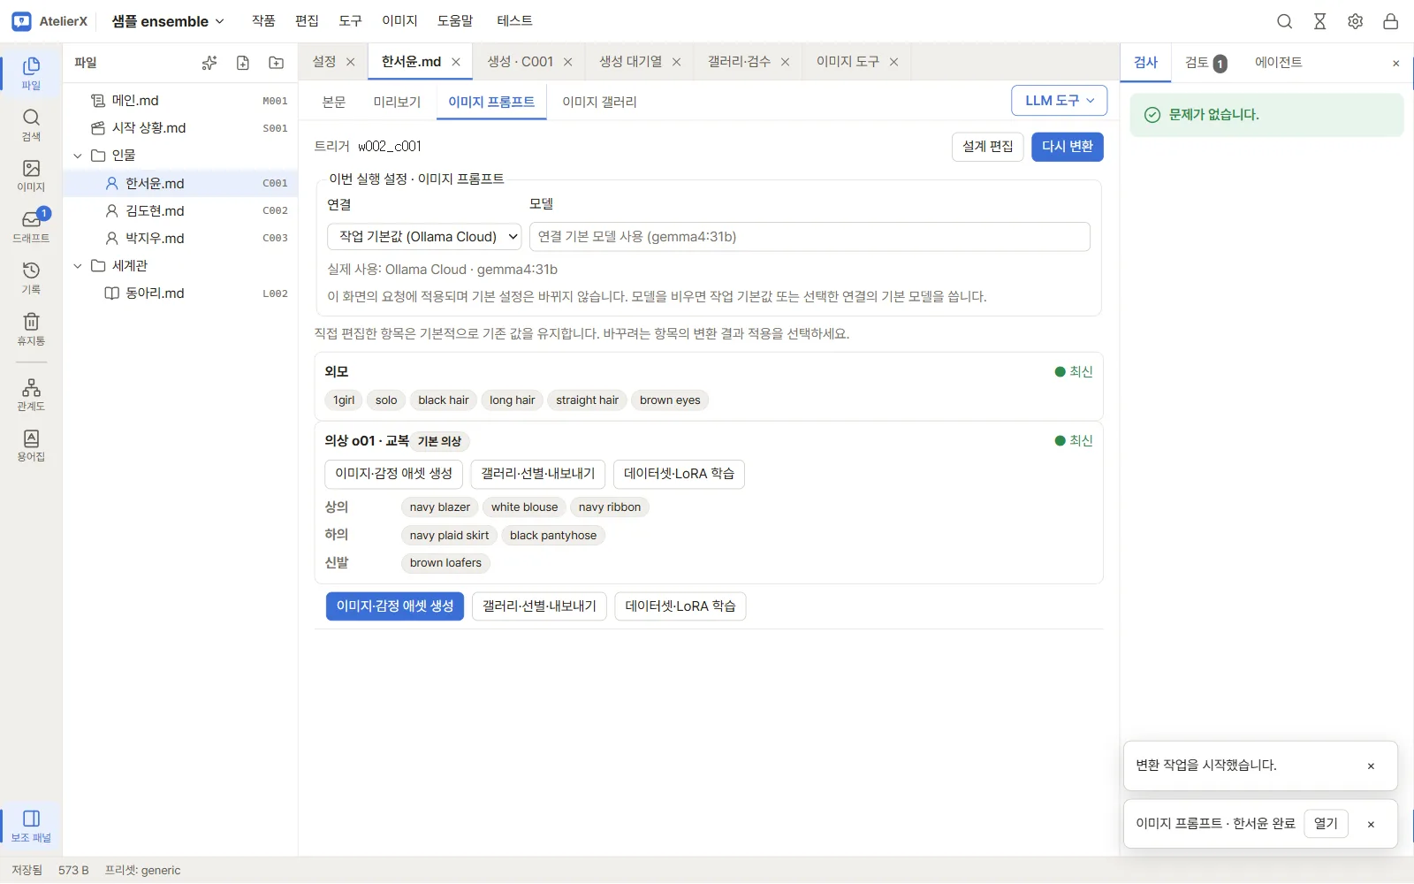The image size is (1414, 884).
Task: Click the 'navy plaid skirt' tag
Action: (449, 536)
